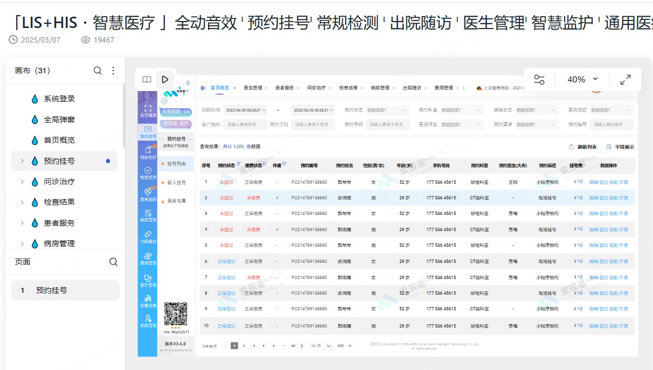The height and width of the screenshot is (370, 653).
Task: Select page 1 预约挂号 in 页面 list
Action: tap(65, 290)
